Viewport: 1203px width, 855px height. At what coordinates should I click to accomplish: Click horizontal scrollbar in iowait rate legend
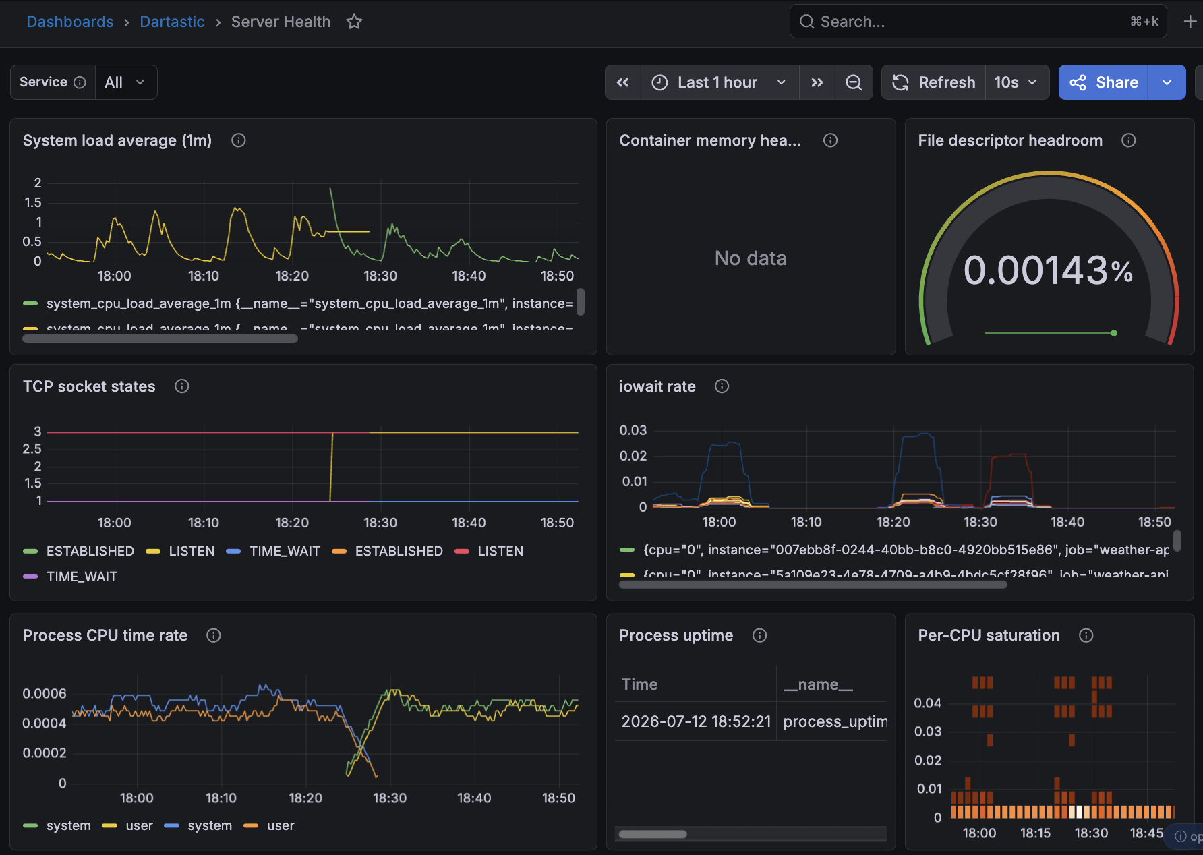point(813,585)
